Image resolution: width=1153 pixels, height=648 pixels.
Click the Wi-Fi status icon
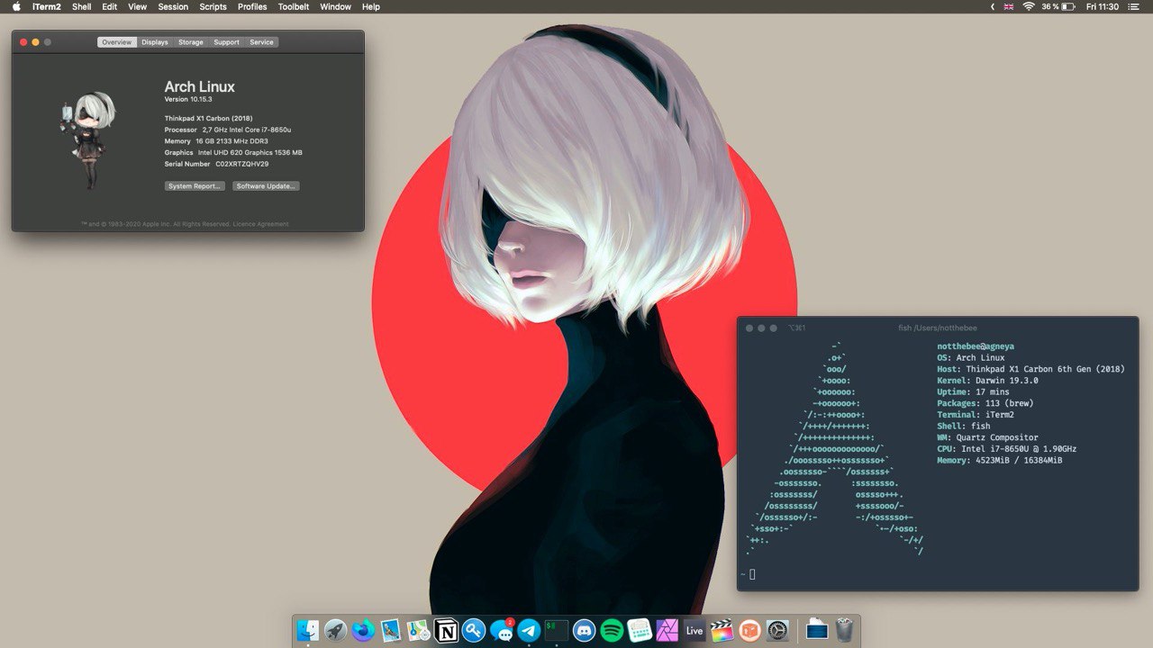coord(1029,6)
